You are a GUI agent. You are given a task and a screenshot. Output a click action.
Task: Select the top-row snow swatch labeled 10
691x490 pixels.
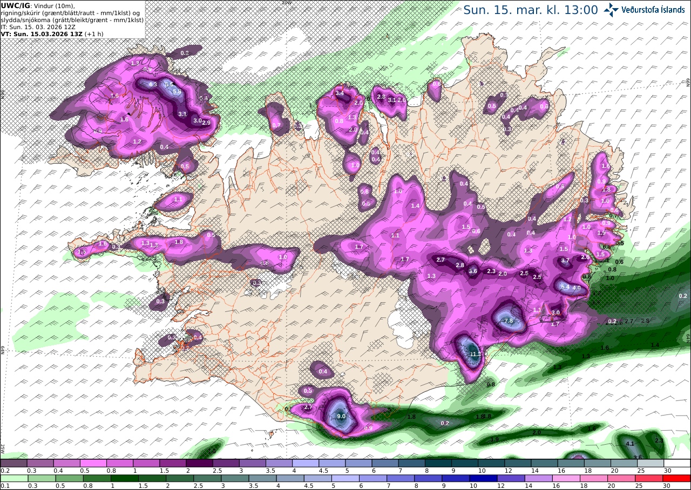pyautogui.click(x=491, y=463)
